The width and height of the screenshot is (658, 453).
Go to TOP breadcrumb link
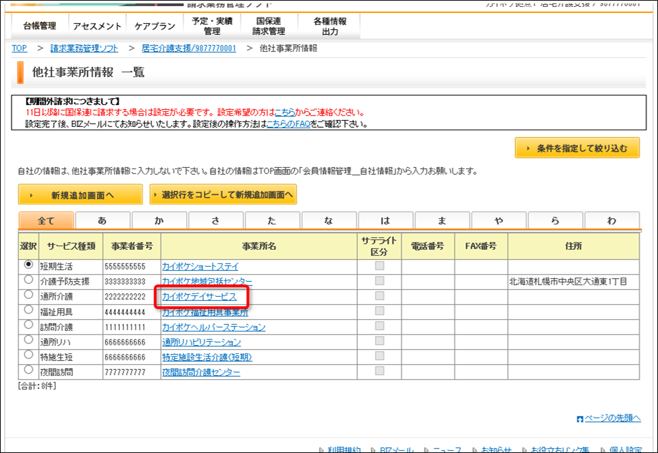pos(19,48)
